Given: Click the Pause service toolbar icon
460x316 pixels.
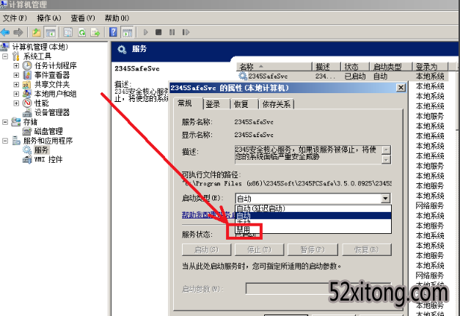Looking at the screenshot, I should click(172, 32).
